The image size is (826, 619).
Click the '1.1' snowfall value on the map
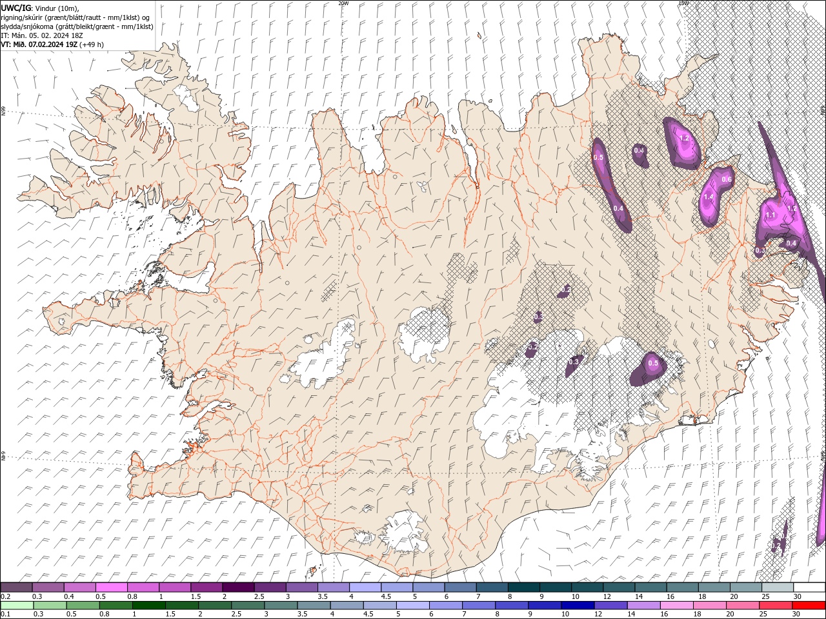point(770,215)
